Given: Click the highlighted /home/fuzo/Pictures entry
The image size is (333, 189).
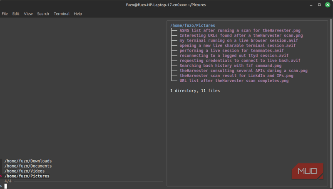Looking at the screenshot, I should [27, 176].
